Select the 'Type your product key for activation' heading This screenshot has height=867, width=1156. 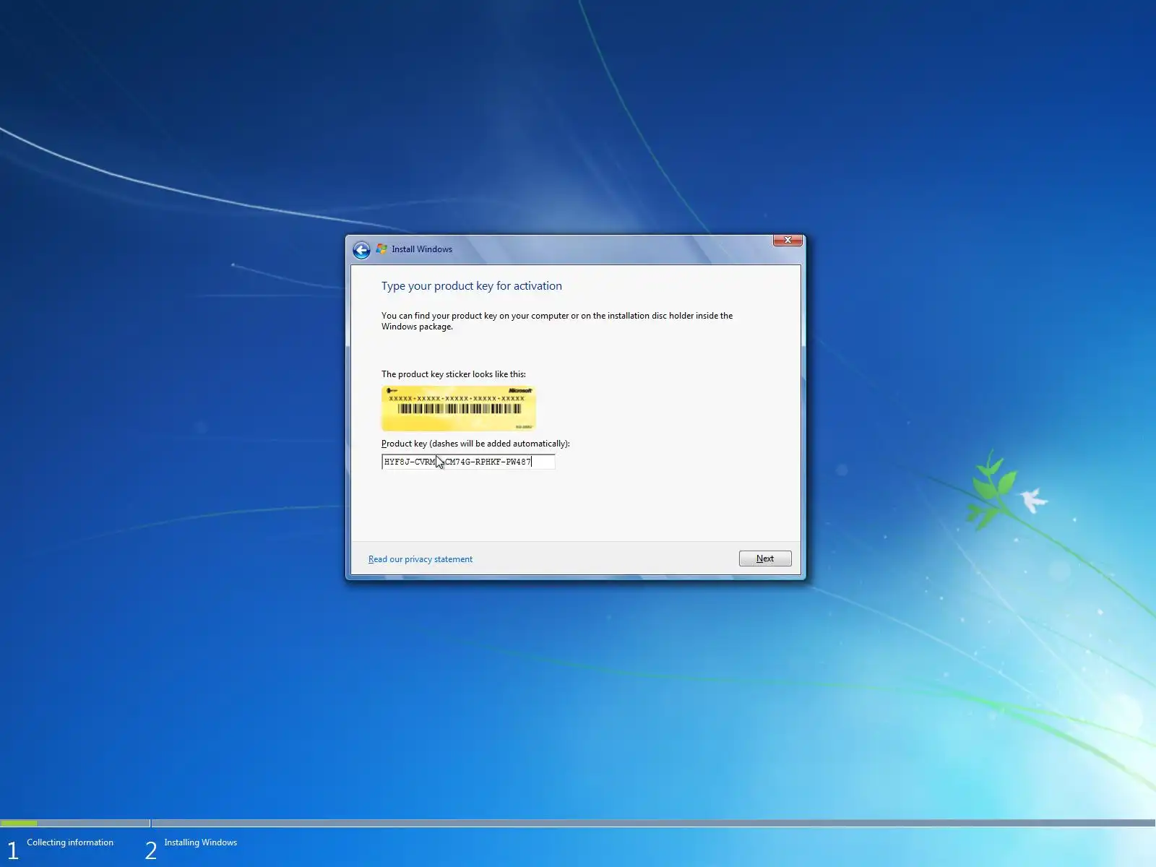pos(472,286)
